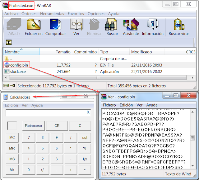The height and width of the screenshot is (180, 199).
Task: Click the WinRAR title bar books icon
Action: pos(5,6)
